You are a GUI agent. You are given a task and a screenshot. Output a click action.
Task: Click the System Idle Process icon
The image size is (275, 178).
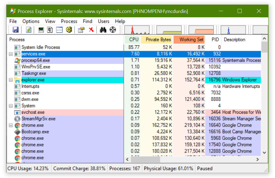(17, 47)
